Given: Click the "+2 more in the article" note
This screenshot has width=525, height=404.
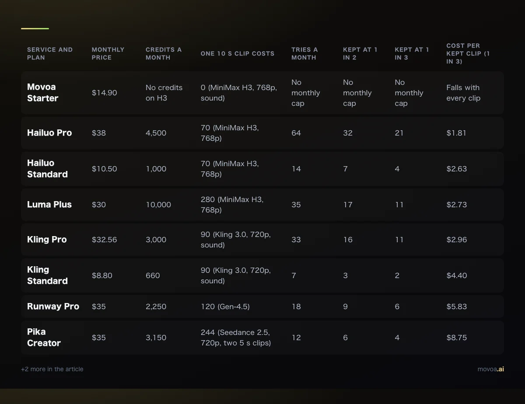Looking at the screenshot, I should (52, 369).
